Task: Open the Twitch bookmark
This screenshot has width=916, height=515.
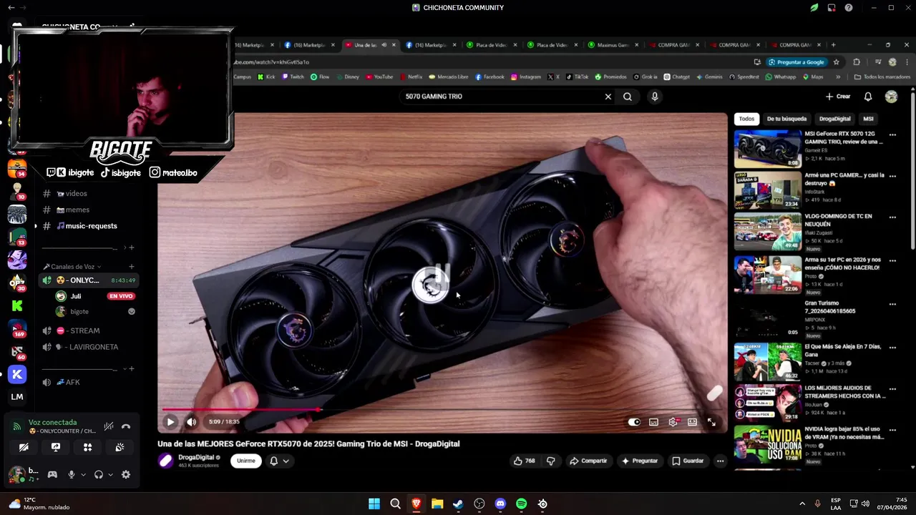Action: 293,77
